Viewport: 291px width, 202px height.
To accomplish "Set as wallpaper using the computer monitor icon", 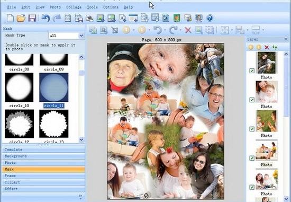I will [x=199, y=18].
